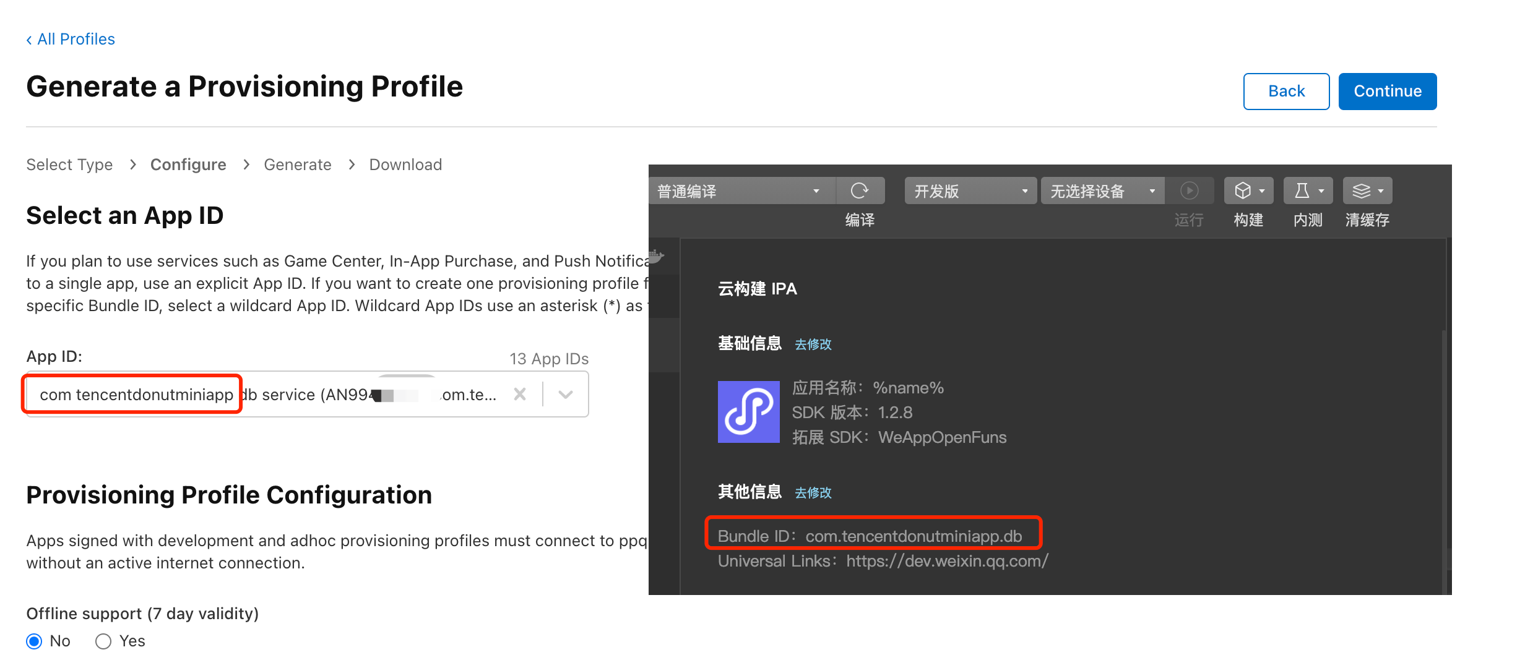This screenshot has height=668, width=1525.
Task: Click 去修改 next to 基础信息
Action: (813, 344)
